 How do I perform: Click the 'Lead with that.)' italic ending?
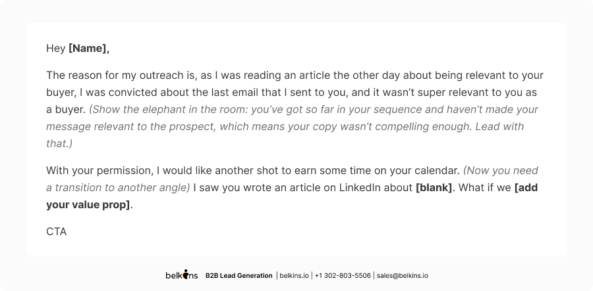pos(285,135)
